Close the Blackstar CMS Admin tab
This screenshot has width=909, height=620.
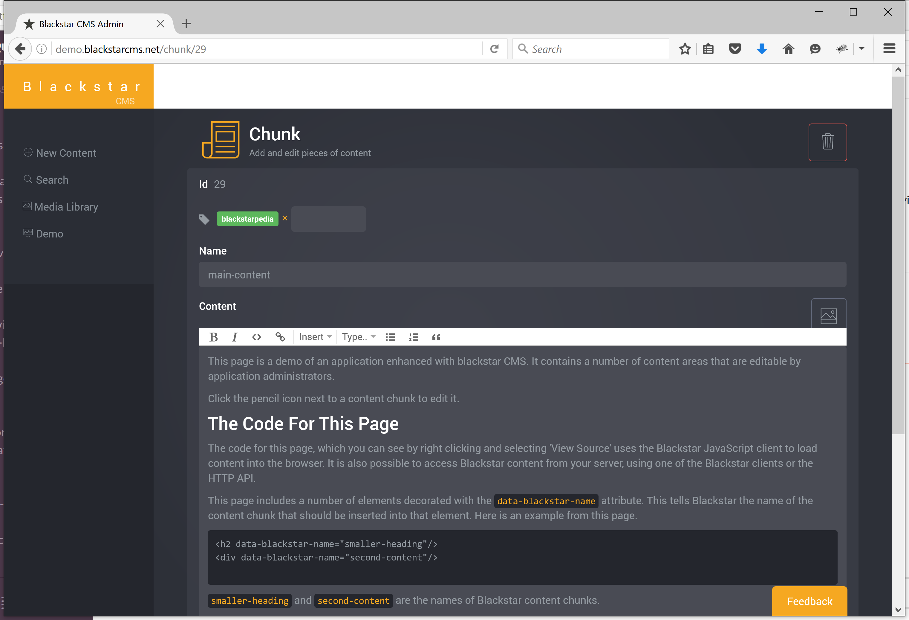[160, 24]
